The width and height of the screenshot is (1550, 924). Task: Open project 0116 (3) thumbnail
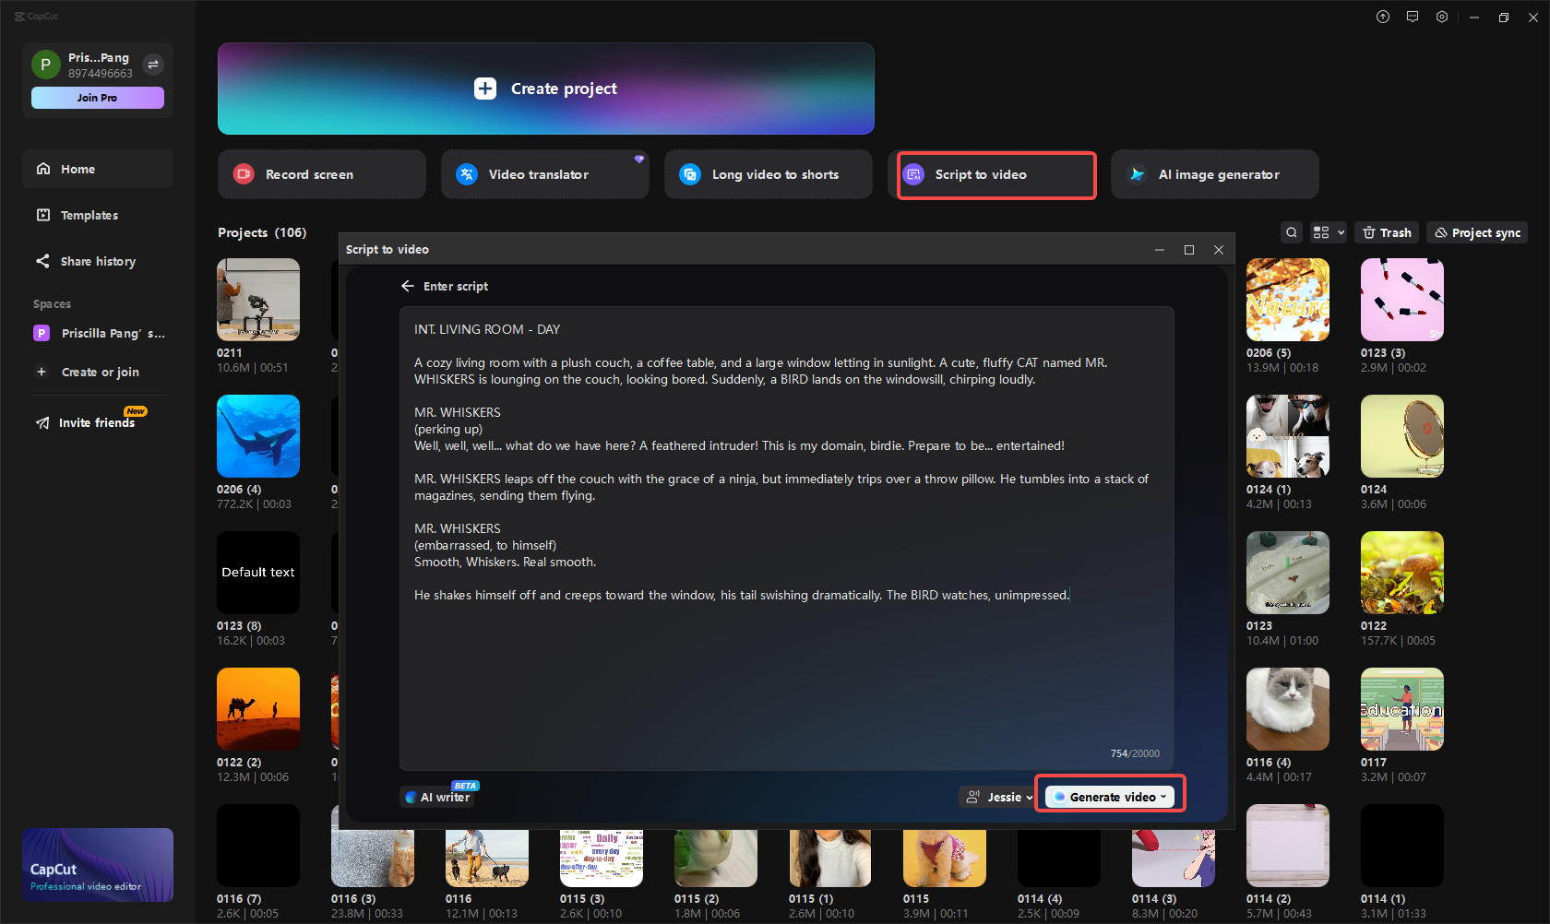tap(373, 859)
